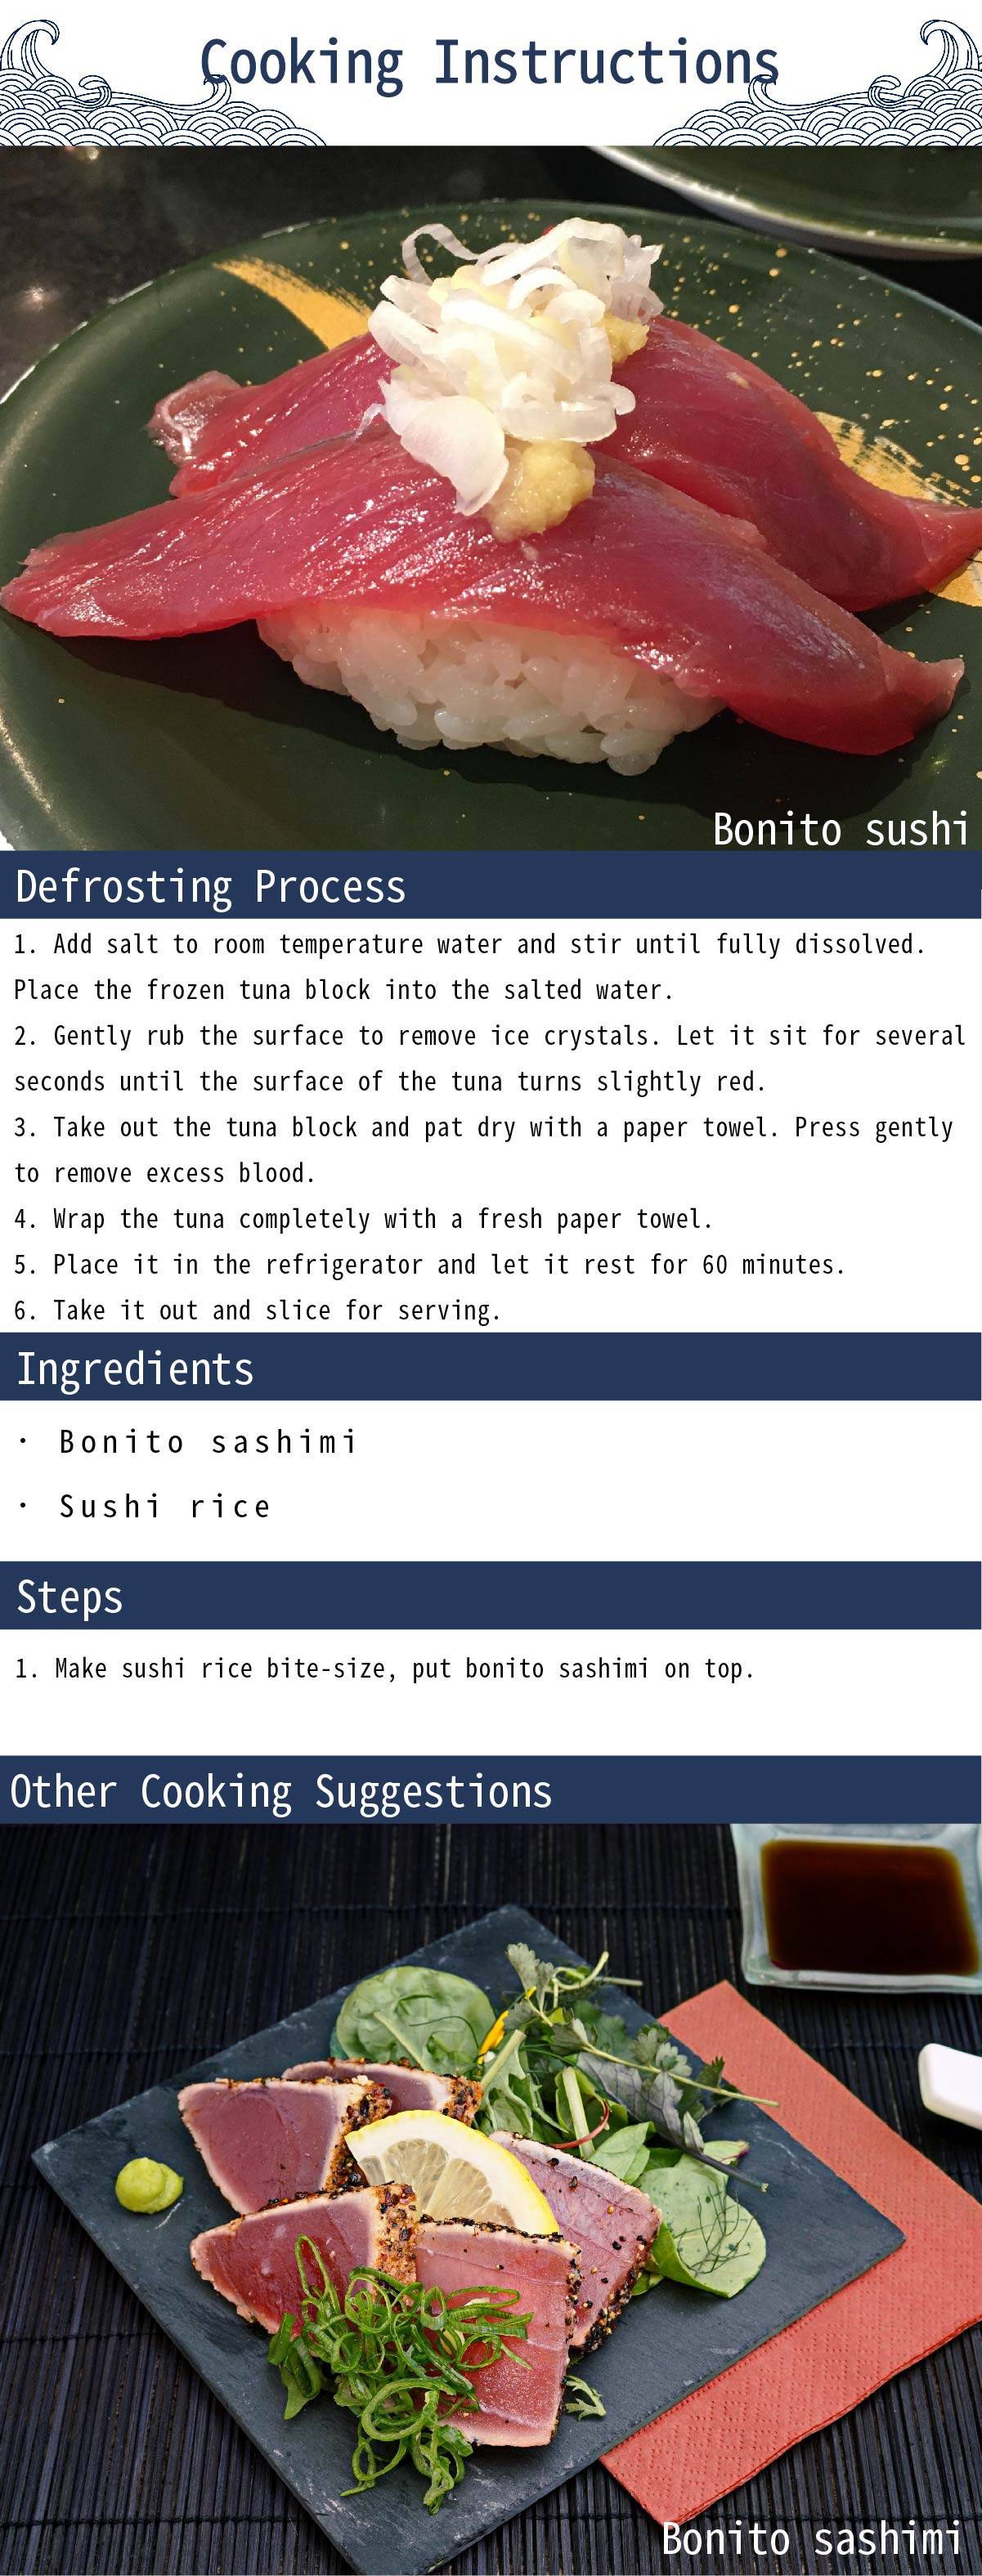
Task: Click defrosting step one about salted water
Action: pos(469,967)
